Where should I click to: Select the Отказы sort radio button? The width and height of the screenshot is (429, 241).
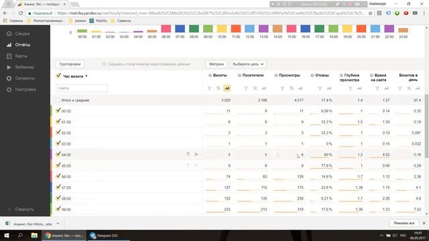point(312,75)
